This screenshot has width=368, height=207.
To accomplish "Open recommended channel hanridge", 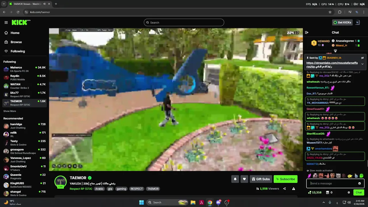I will pyautogui.click(x=24, y=126).
